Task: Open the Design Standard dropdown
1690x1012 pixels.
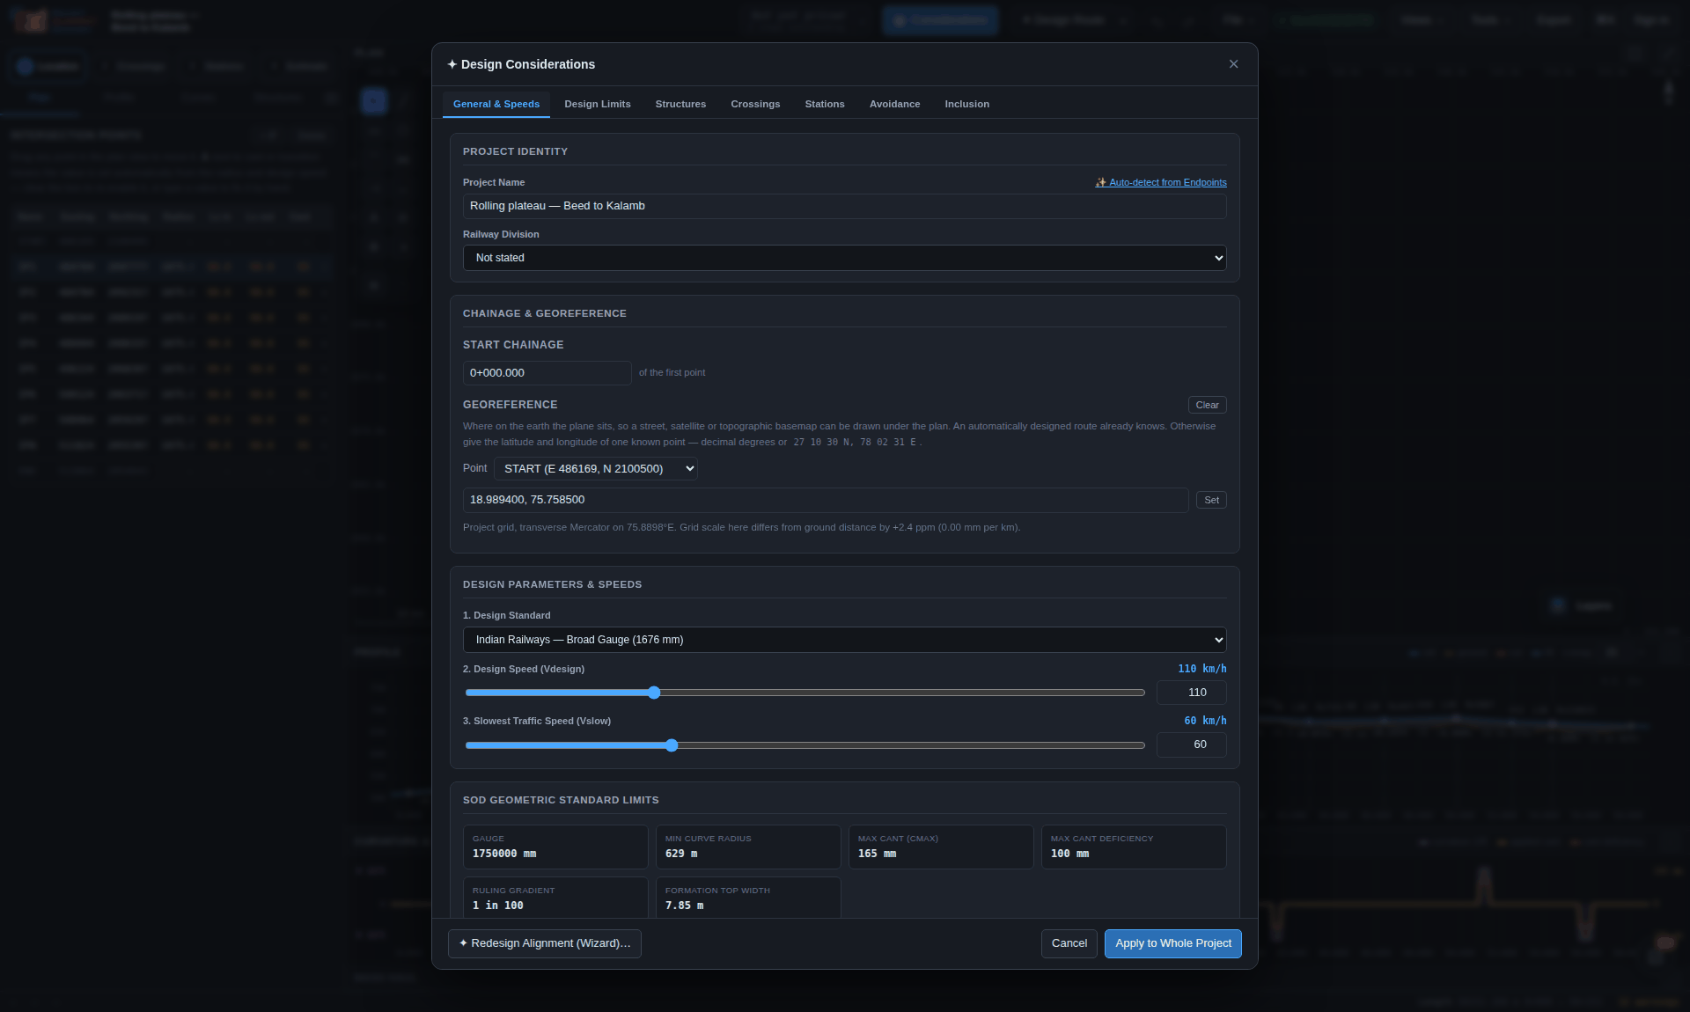Action: click(844, 640)
